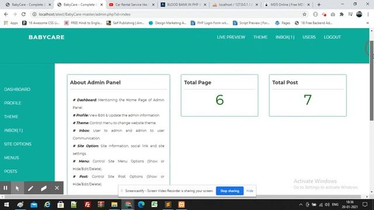Open the Chrome extensions puzzle icon
The height and width of the screenshot is (210, 374).
pos(341,14)
